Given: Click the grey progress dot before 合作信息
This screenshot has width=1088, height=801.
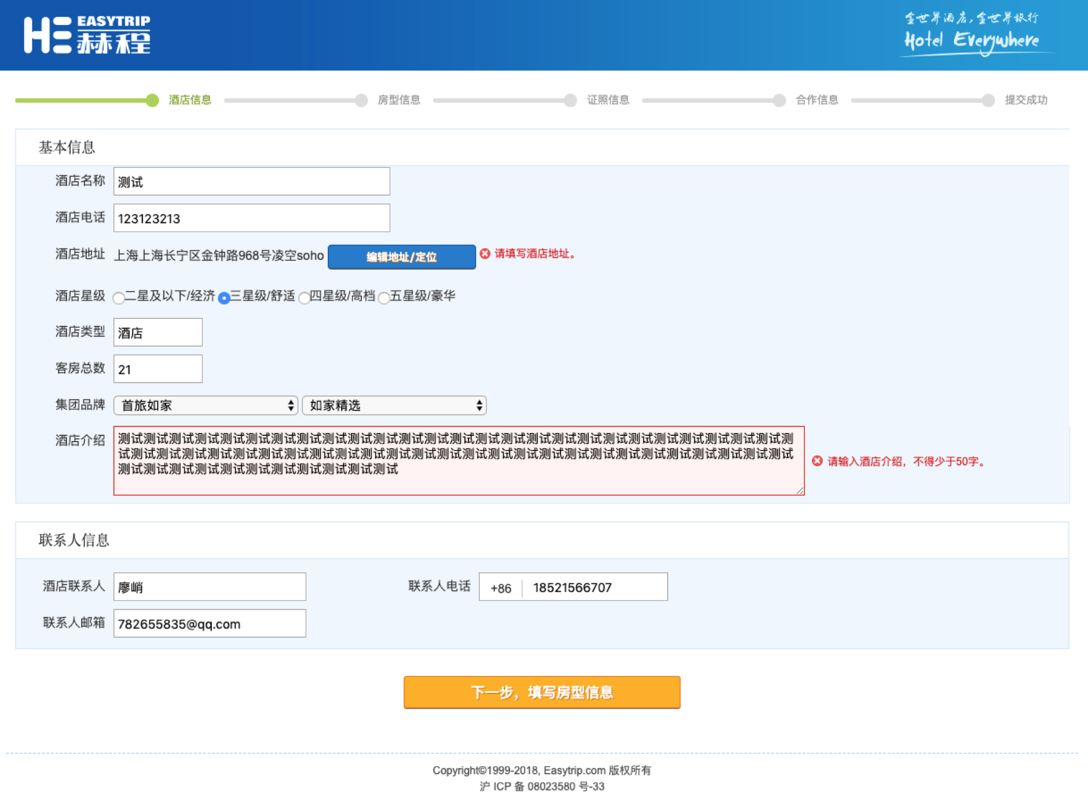Looking at the screenshot, I should pos(779,100).
